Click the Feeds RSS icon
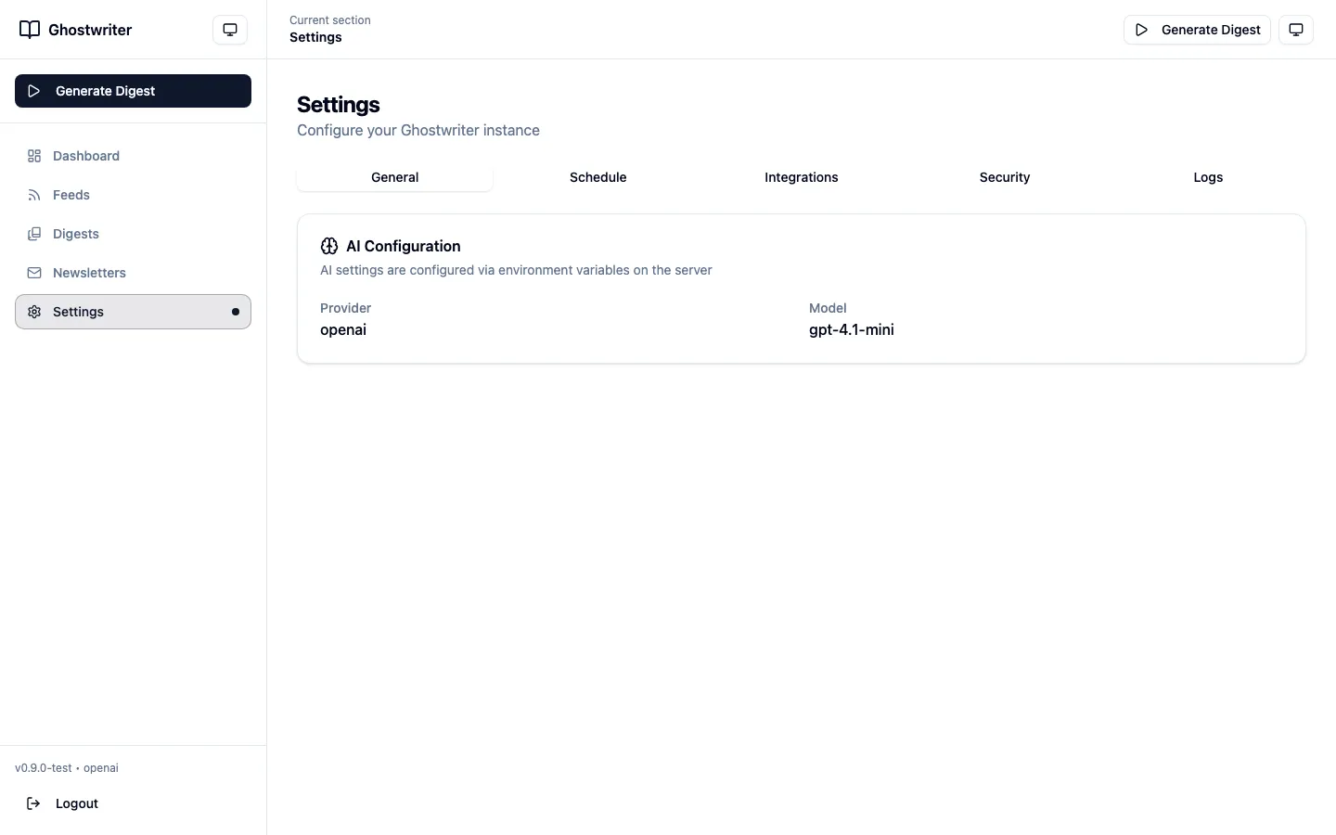This screenshot has height=835, width=1336. tap(33, 195)
